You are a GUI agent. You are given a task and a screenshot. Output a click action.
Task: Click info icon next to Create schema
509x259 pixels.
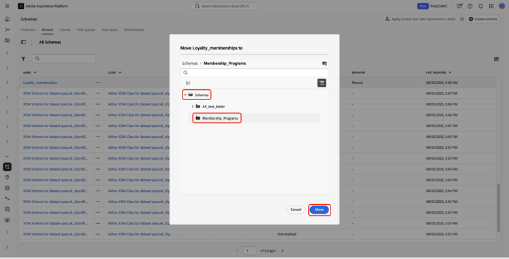[x=462, y=19]
